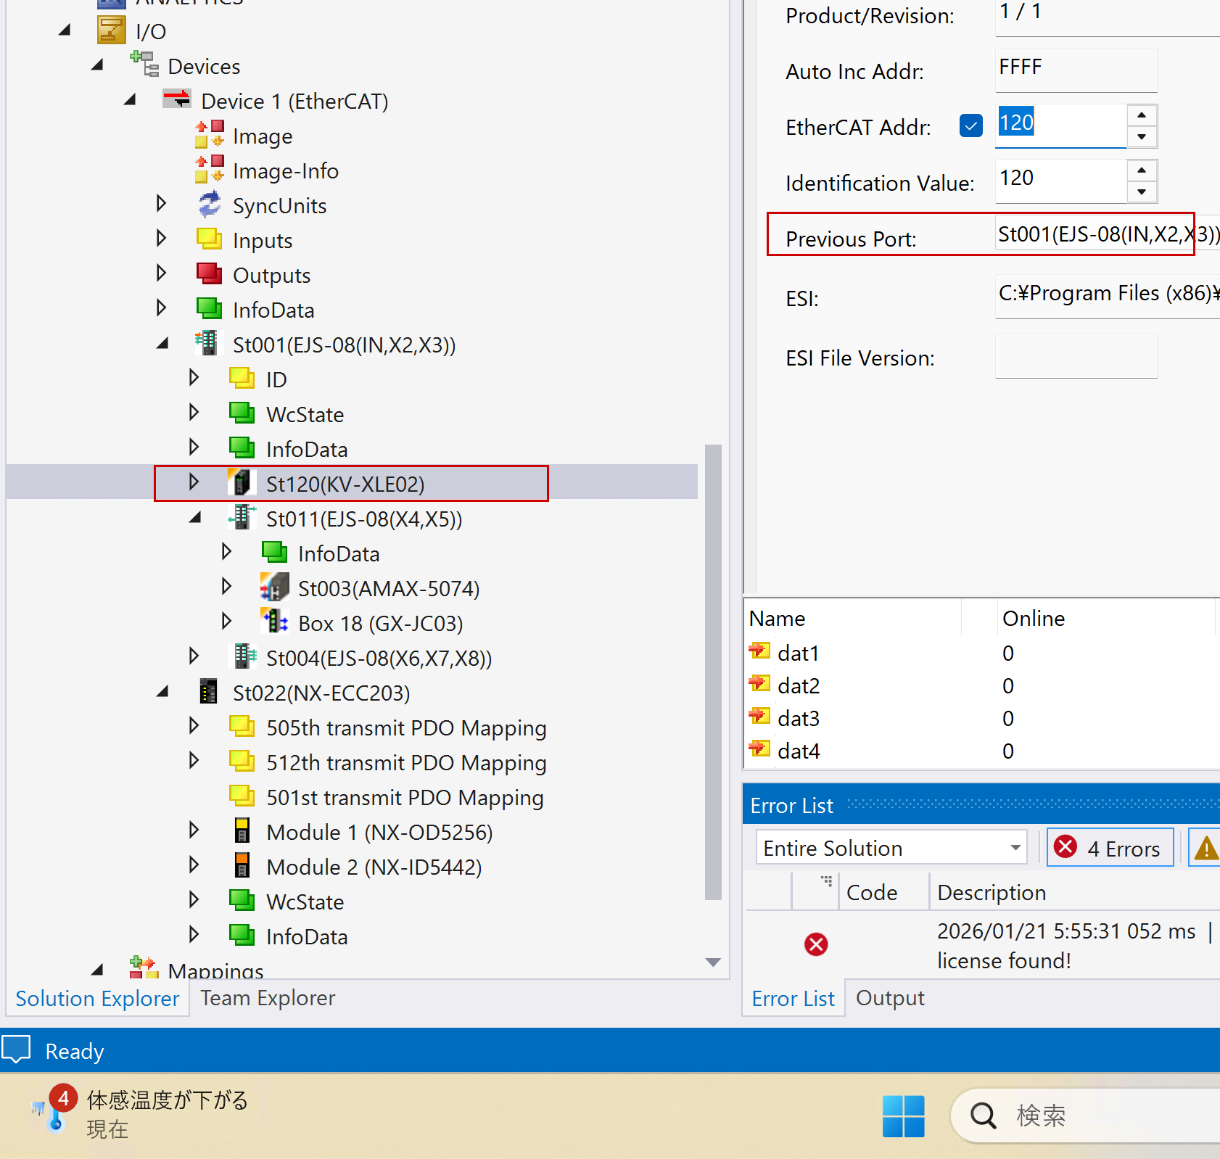Click the Device 1 (EtherCAT) icon
This screenshot has height=1159, width=1220.
pyautogui.click(x=177, y=100)
